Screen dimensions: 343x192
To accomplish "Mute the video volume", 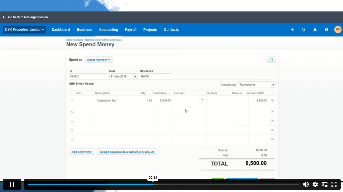I will (306, 184).
